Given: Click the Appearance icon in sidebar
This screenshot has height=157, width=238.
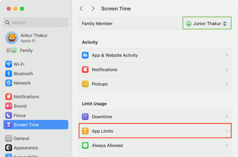Looking at the screenshot, I should (8, 148).
